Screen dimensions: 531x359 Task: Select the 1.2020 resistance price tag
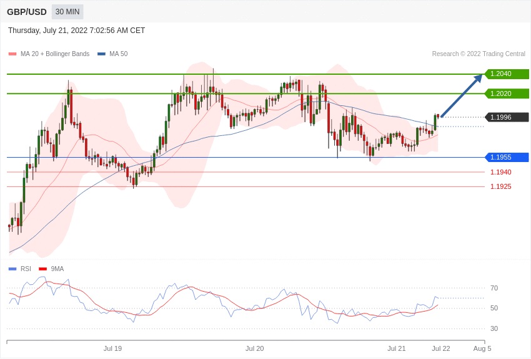click(507, 93)
